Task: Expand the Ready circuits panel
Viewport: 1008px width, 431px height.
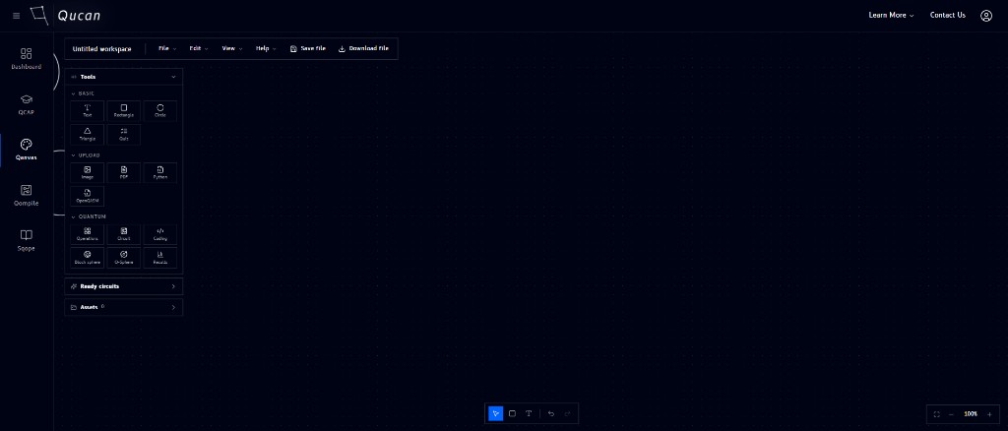Action: click(x=123, y=286)
